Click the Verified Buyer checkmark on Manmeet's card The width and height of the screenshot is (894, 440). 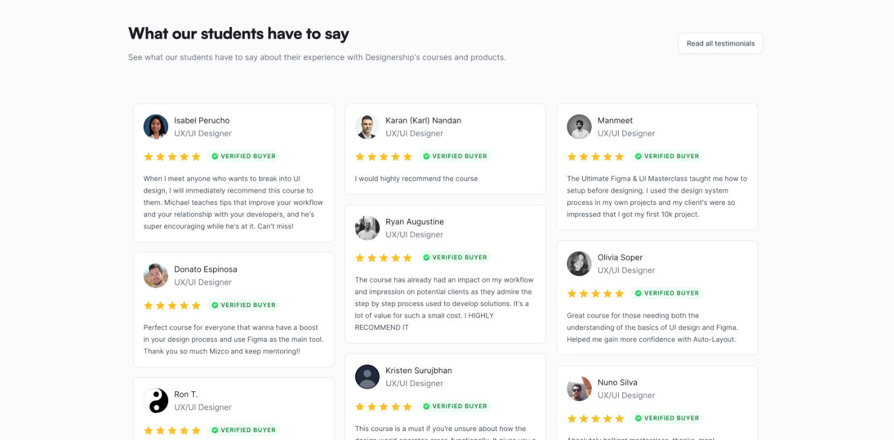(x=638, y=156)
